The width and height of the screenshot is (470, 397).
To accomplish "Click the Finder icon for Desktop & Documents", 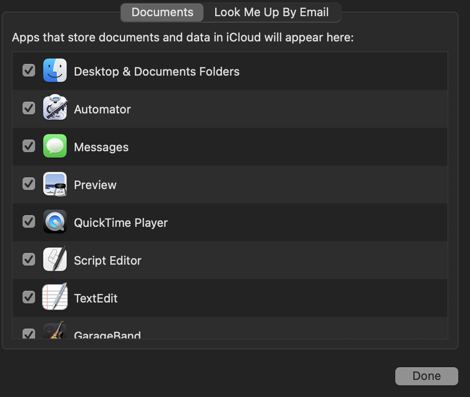I will pyautogui.click(x=55, y=70).
